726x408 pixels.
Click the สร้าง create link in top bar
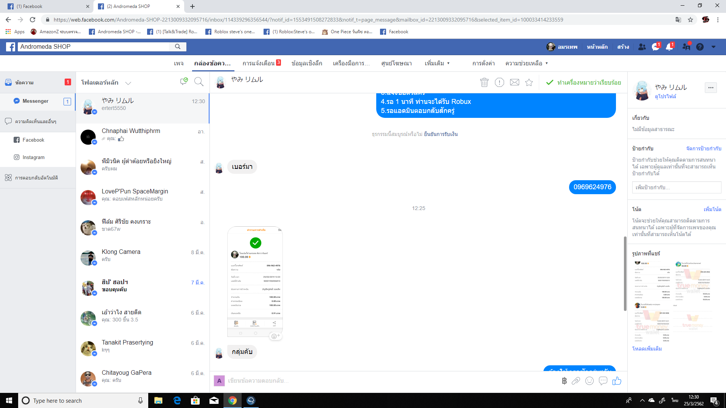[x=623, y=47]
